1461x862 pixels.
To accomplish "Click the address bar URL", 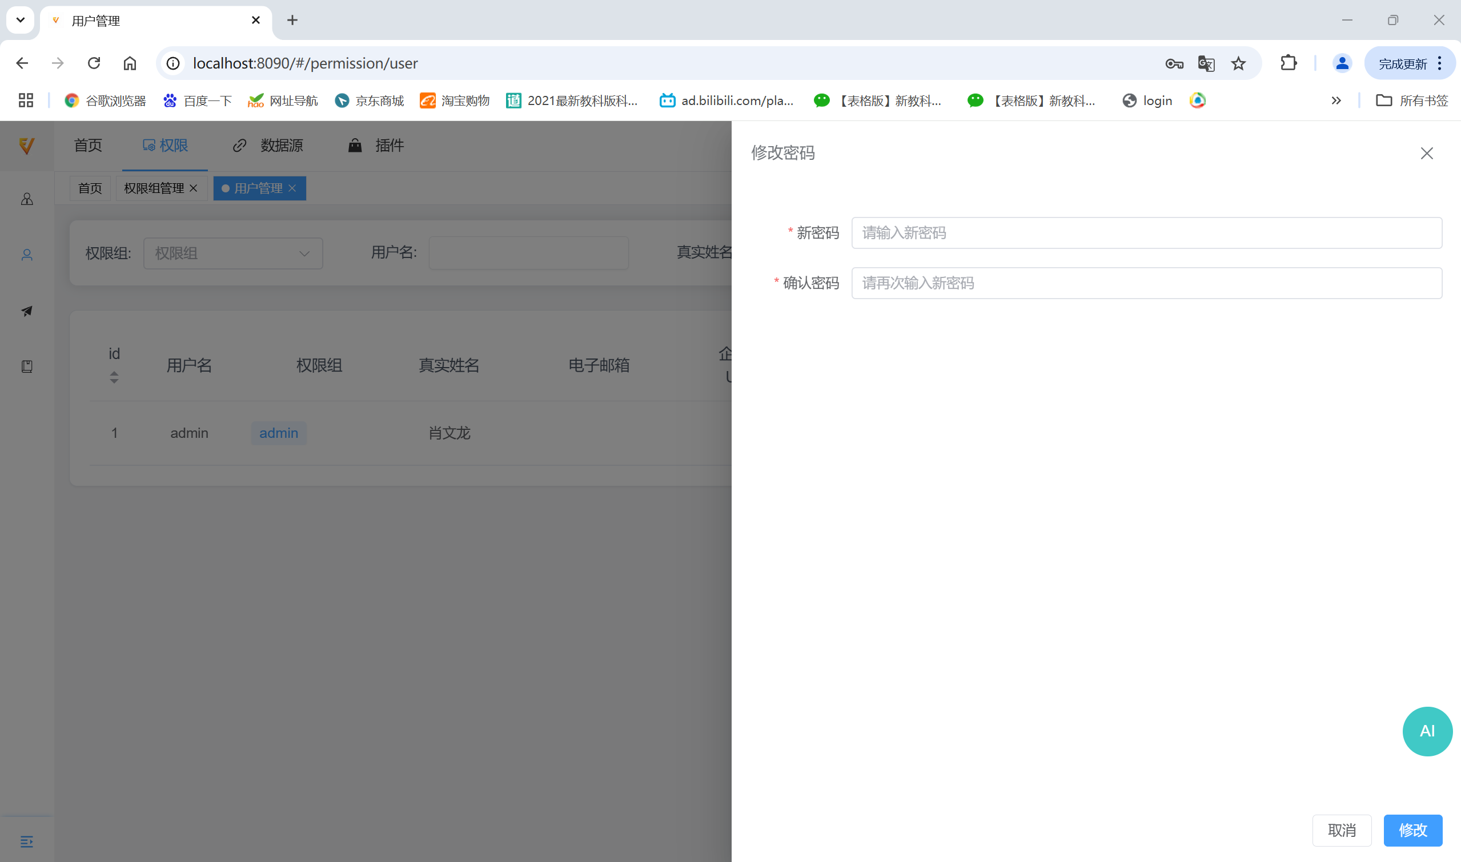I will (x=305, y=63).
